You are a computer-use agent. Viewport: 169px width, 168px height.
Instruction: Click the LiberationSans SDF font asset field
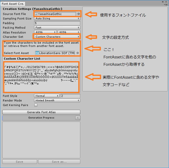(55, 53)
